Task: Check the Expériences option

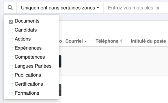Action: pyautogui.click(x=11, y=49)
